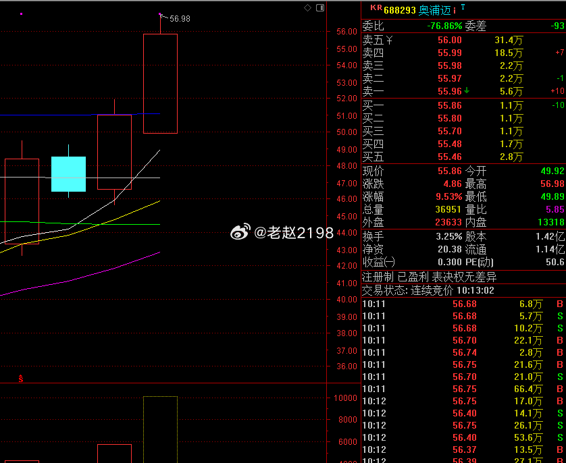Toggle the side panel layout icon
This screenshot has width=566, height=463.
320,7
